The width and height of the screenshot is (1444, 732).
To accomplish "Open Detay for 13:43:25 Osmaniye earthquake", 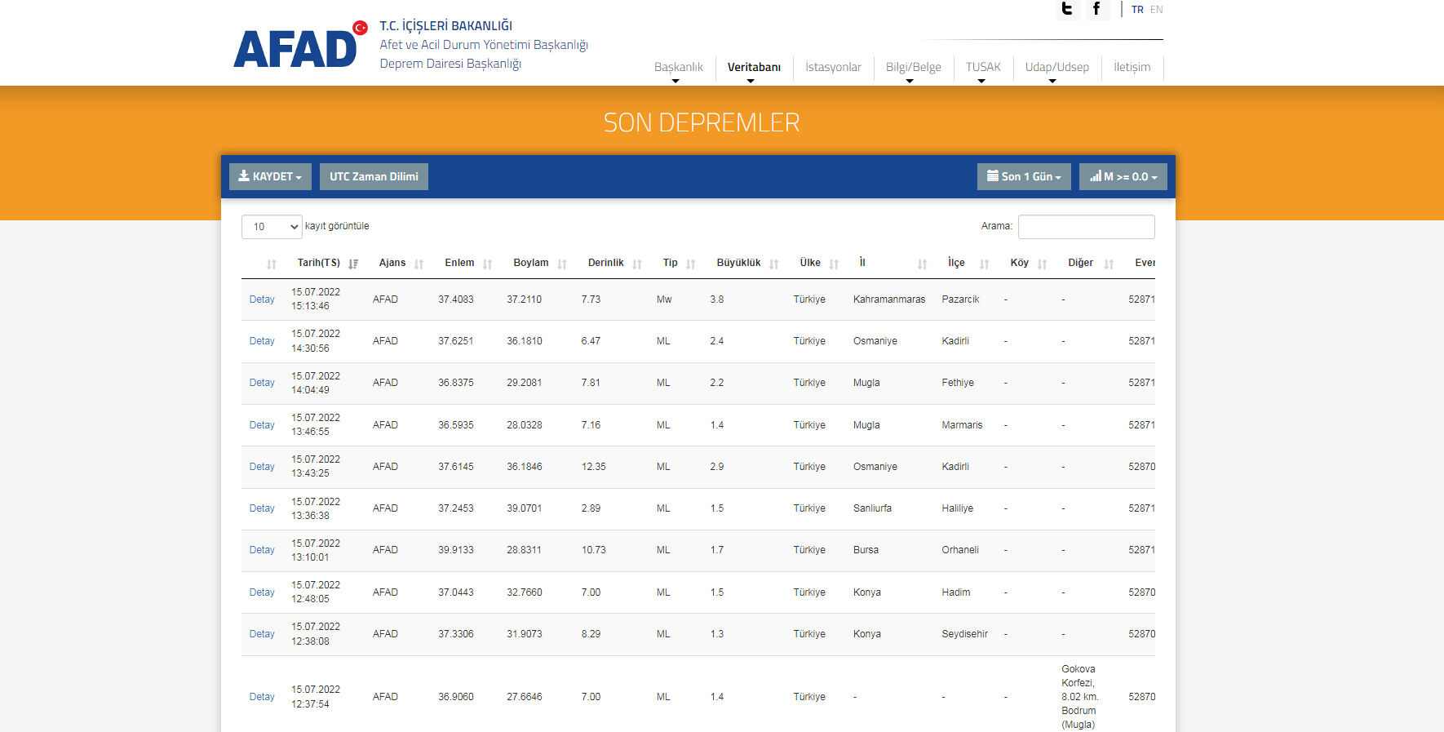I will 262,467.
